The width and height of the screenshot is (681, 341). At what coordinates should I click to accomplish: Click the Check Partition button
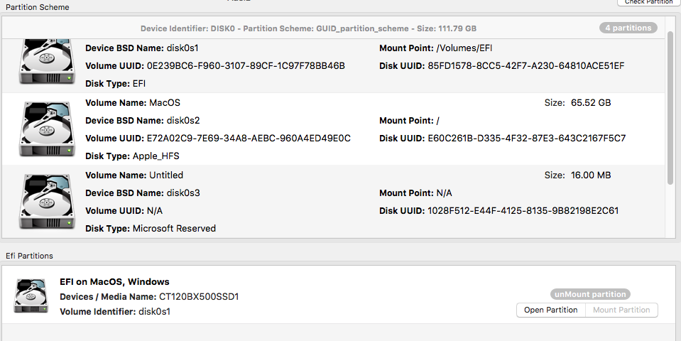point(648,2)
